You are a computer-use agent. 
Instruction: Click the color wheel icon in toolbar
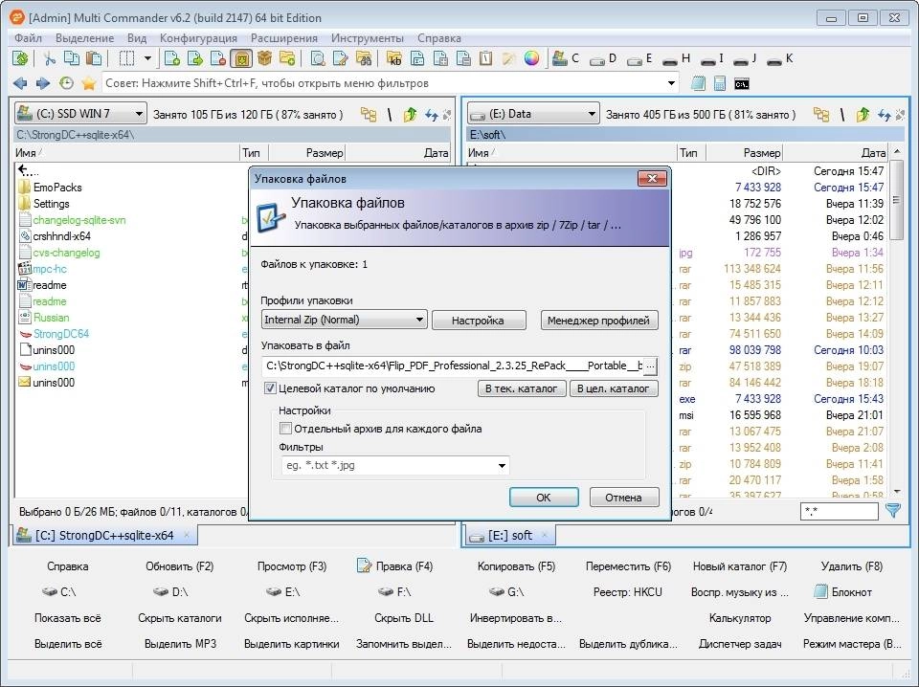pyautogui.click(x=531, y=58)
